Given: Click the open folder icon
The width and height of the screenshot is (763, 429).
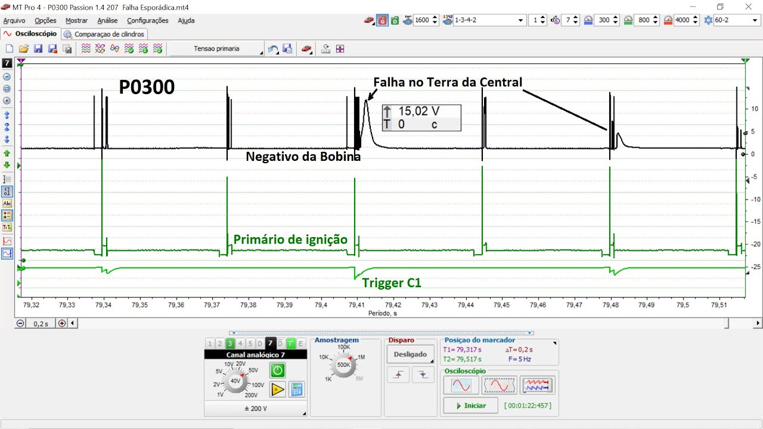Looking at the screenshot, I should tap(23, 49).
